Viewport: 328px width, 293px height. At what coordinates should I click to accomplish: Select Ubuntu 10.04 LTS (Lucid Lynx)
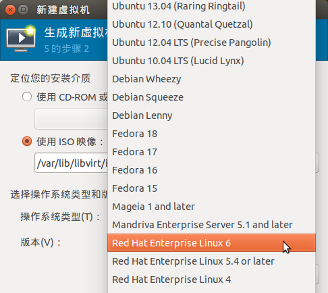coord(211,61)
